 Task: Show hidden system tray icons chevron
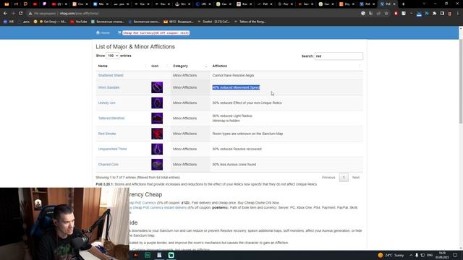(411, 255)
